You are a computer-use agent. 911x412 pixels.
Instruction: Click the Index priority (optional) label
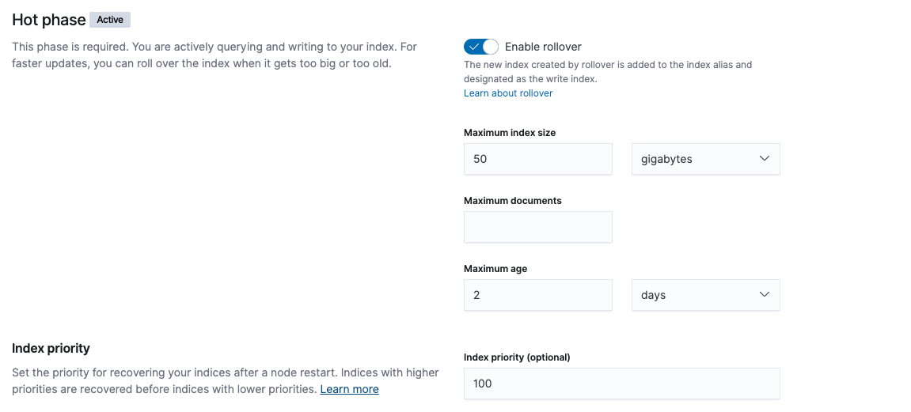(x=517, y=357)
